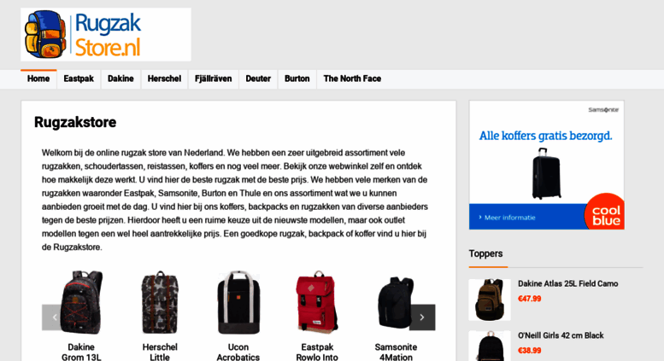The height and width of the screenshot is (361, 664).
Task: Open the Home tab
Action: coord(38,79)
